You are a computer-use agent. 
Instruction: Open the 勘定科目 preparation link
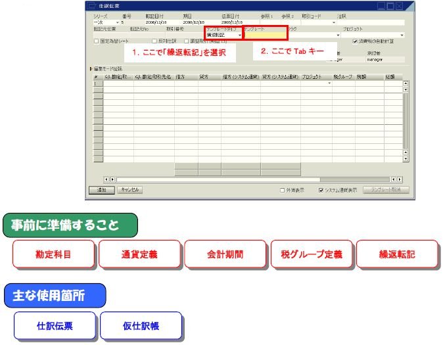[54, 254]
